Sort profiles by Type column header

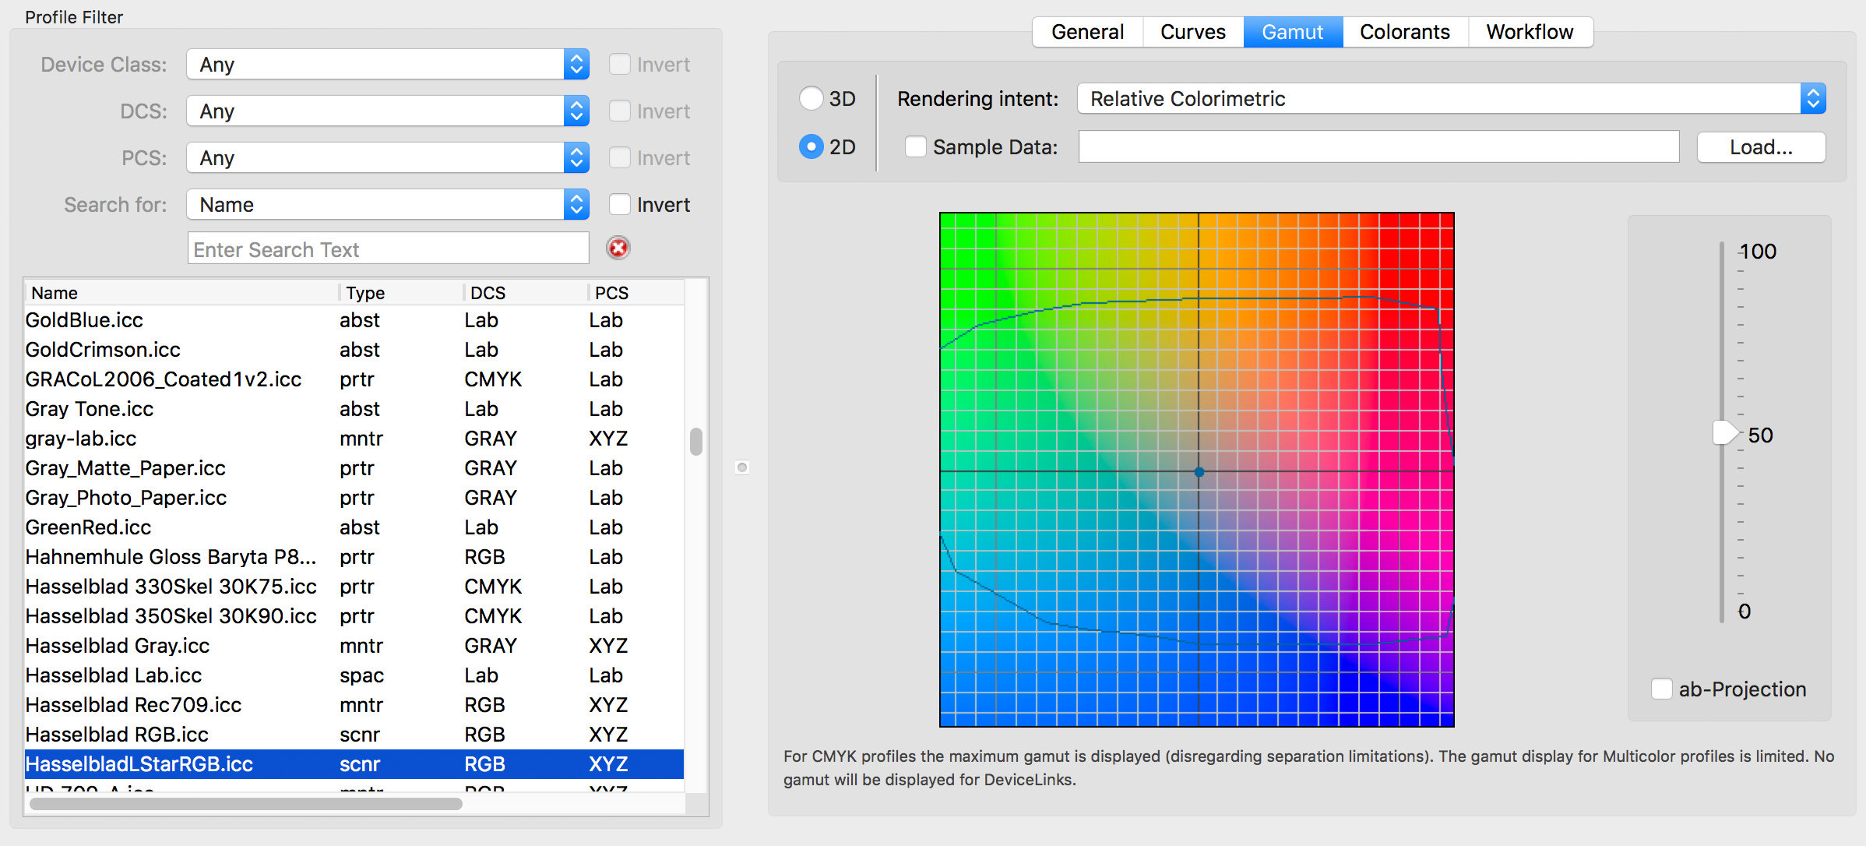point(365,293)
